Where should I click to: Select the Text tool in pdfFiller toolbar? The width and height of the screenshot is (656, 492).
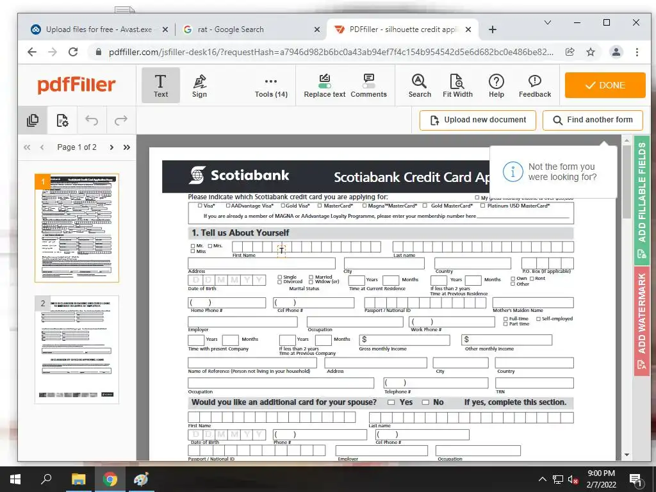(x=161, y=85)
